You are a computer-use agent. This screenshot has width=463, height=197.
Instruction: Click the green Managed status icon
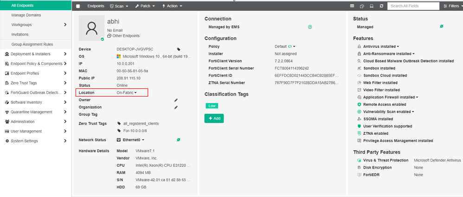pos(442,27)
